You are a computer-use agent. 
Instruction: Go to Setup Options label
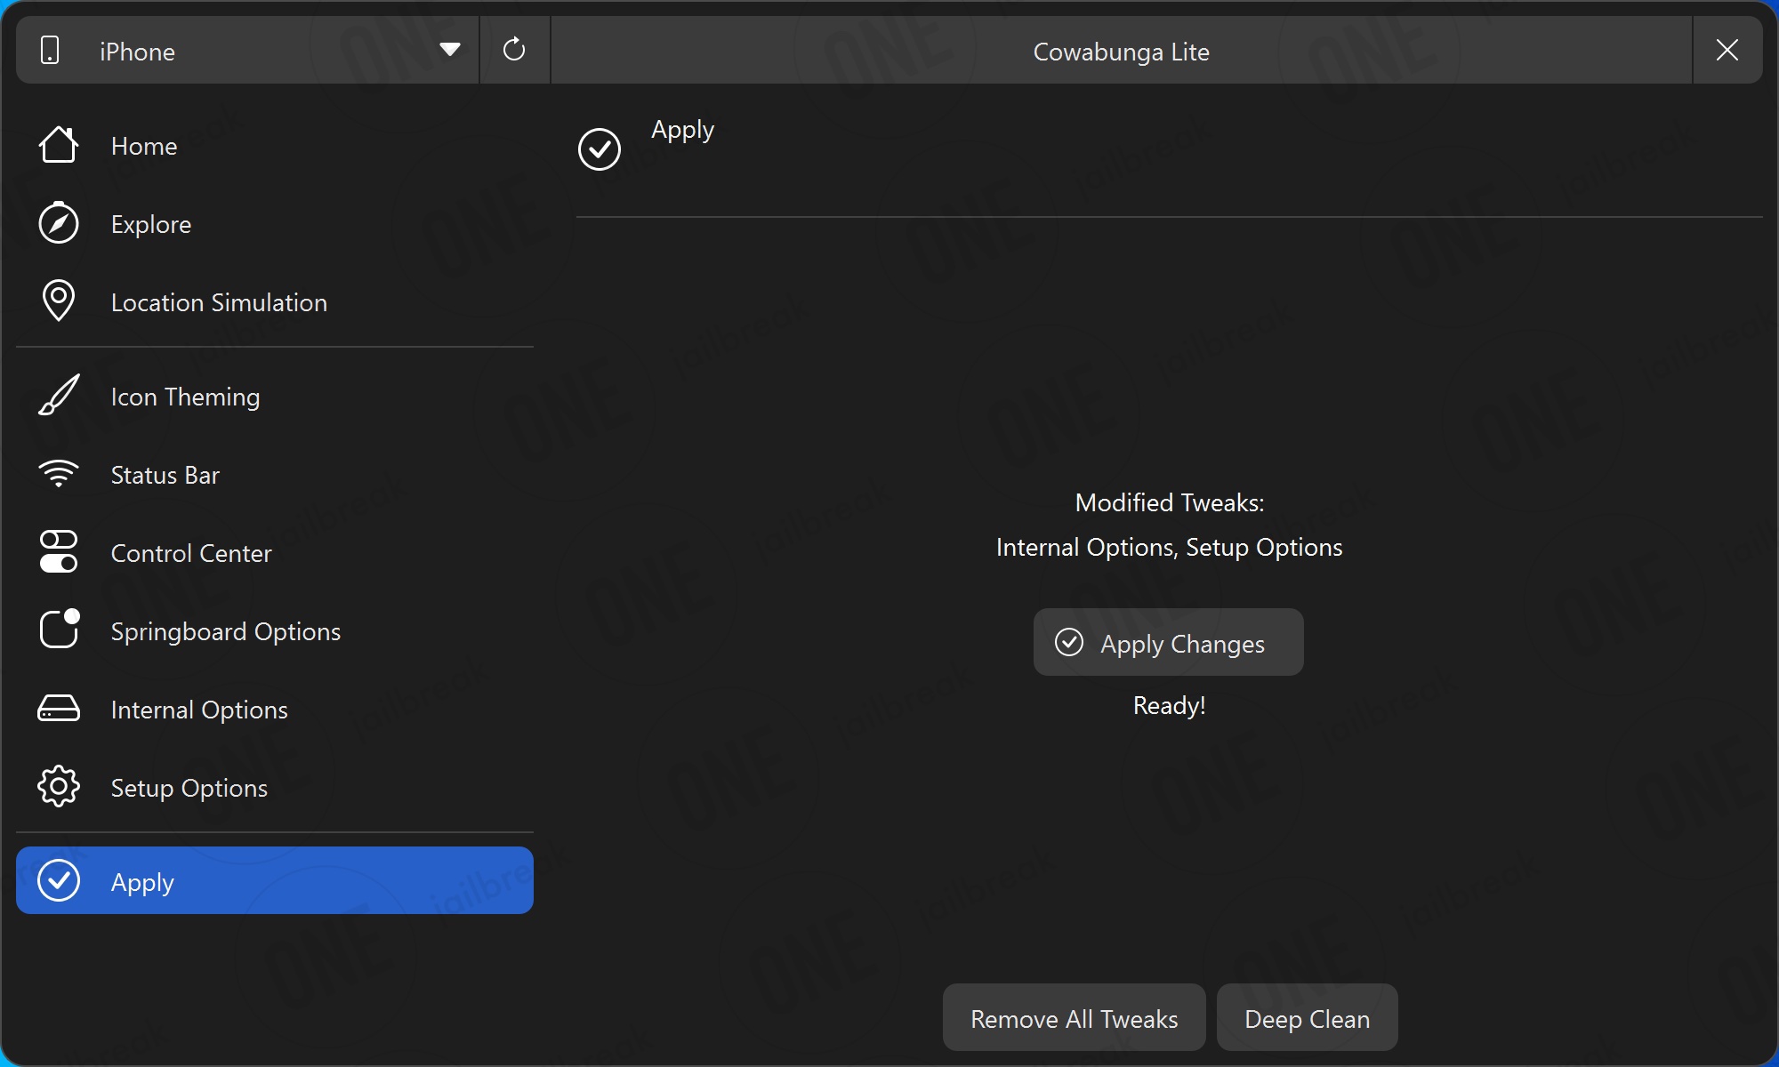(189, 788)
